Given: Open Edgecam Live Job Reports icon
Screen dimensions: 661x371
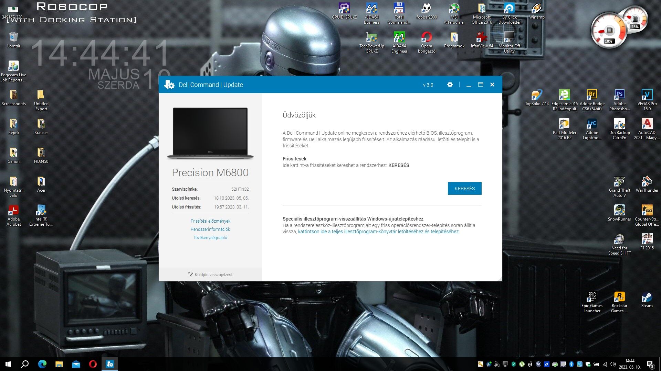Looking at the screenshot, I should (x=13, y=71).
